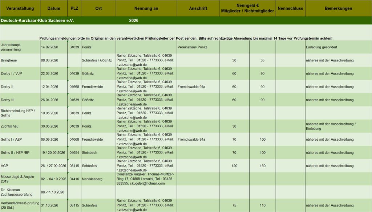Select the "150" non-member fee cell
This screenshot has width=372, height=212.
click(262, 166)
